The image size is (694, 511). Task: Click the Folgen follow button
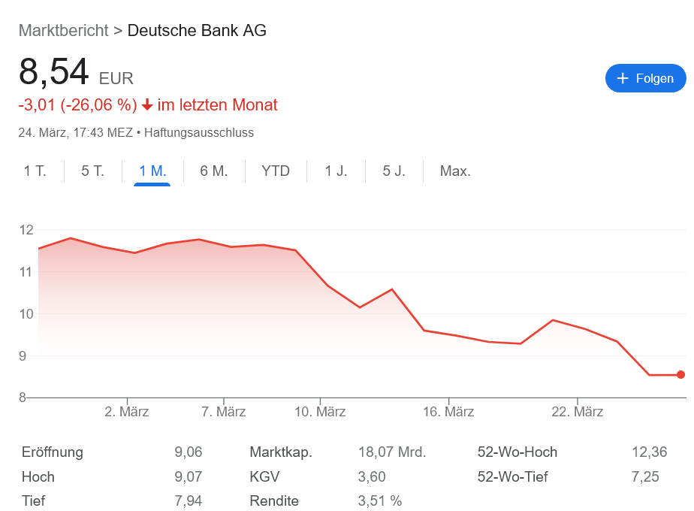click(x=645, y=78)
